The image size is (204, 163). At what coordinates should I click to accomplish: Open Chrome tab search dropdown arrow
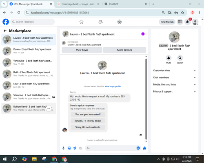[x=4, y=4]
